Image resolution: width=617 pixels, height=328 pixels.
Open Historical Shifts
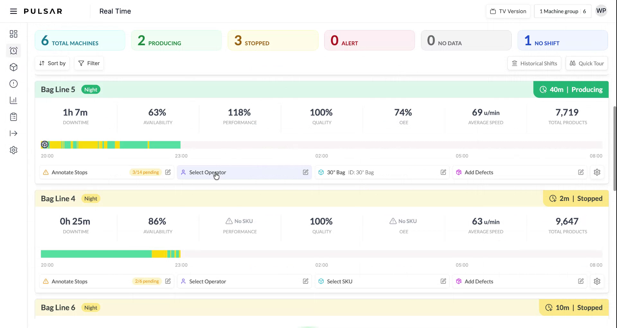point(534,64)
